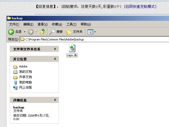Go up one folder level icon
The width and height of the screenshot is (169, 127).
(43, 32)
